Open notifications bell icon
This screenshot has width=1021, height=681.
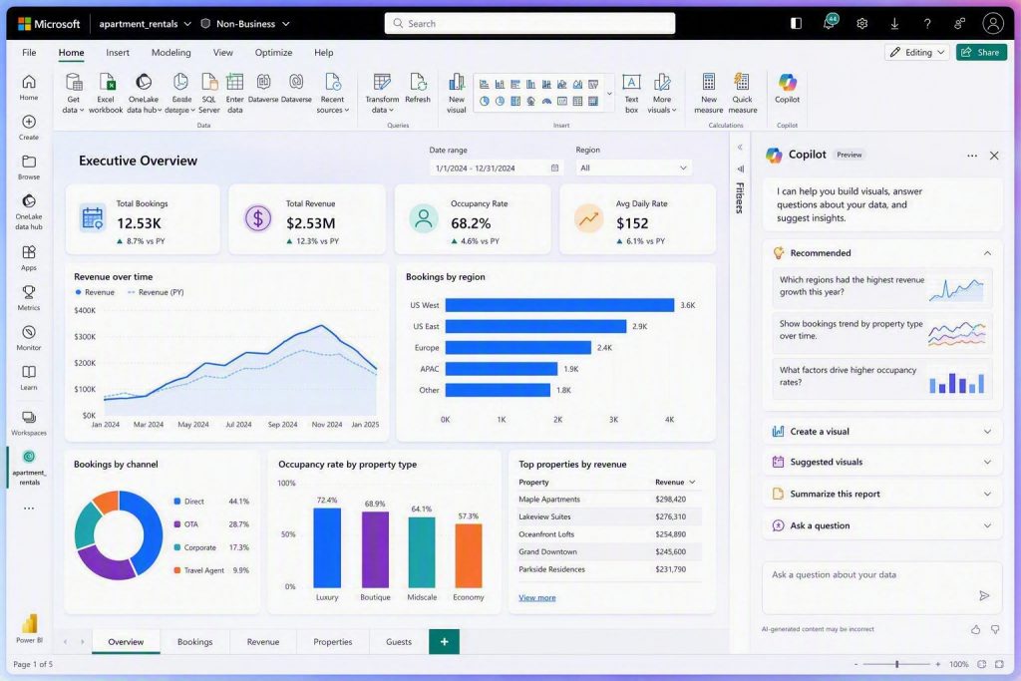[x=829, y=23]
